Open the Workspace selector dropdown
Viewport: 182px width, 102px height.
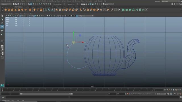tap(170, 1)
